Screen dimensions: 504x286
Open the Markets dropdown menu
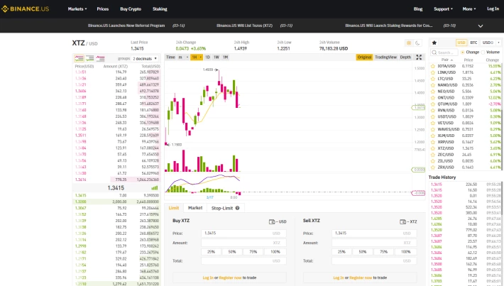click(77, 9)
